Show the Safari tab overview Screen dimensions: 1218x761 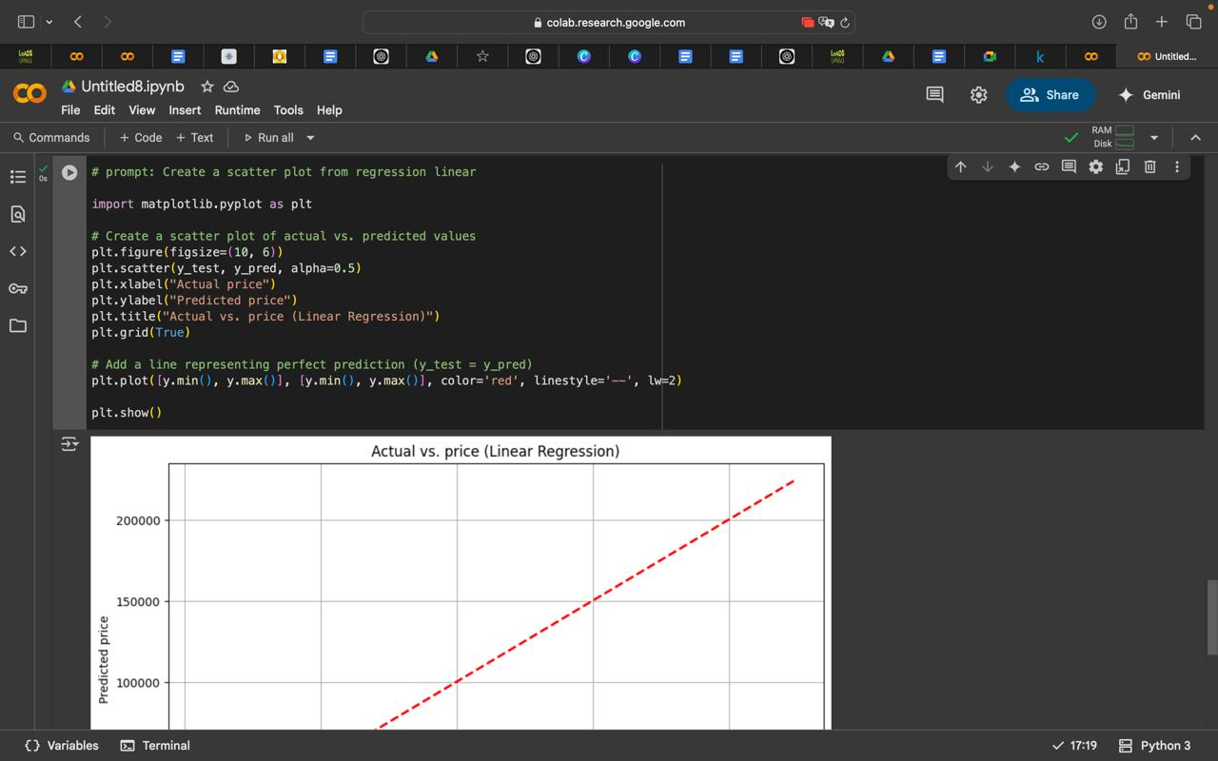tap(1193, 22)
